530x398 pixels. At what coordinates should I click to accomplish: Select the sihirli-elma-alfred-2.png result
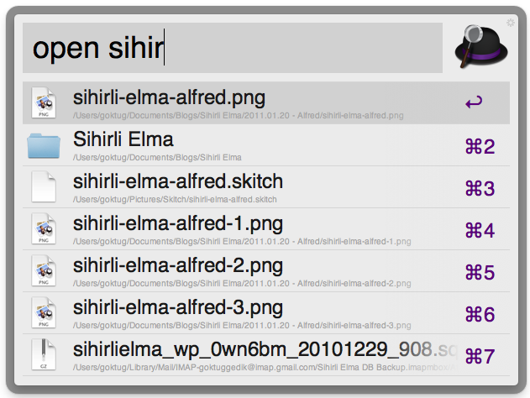178,265
